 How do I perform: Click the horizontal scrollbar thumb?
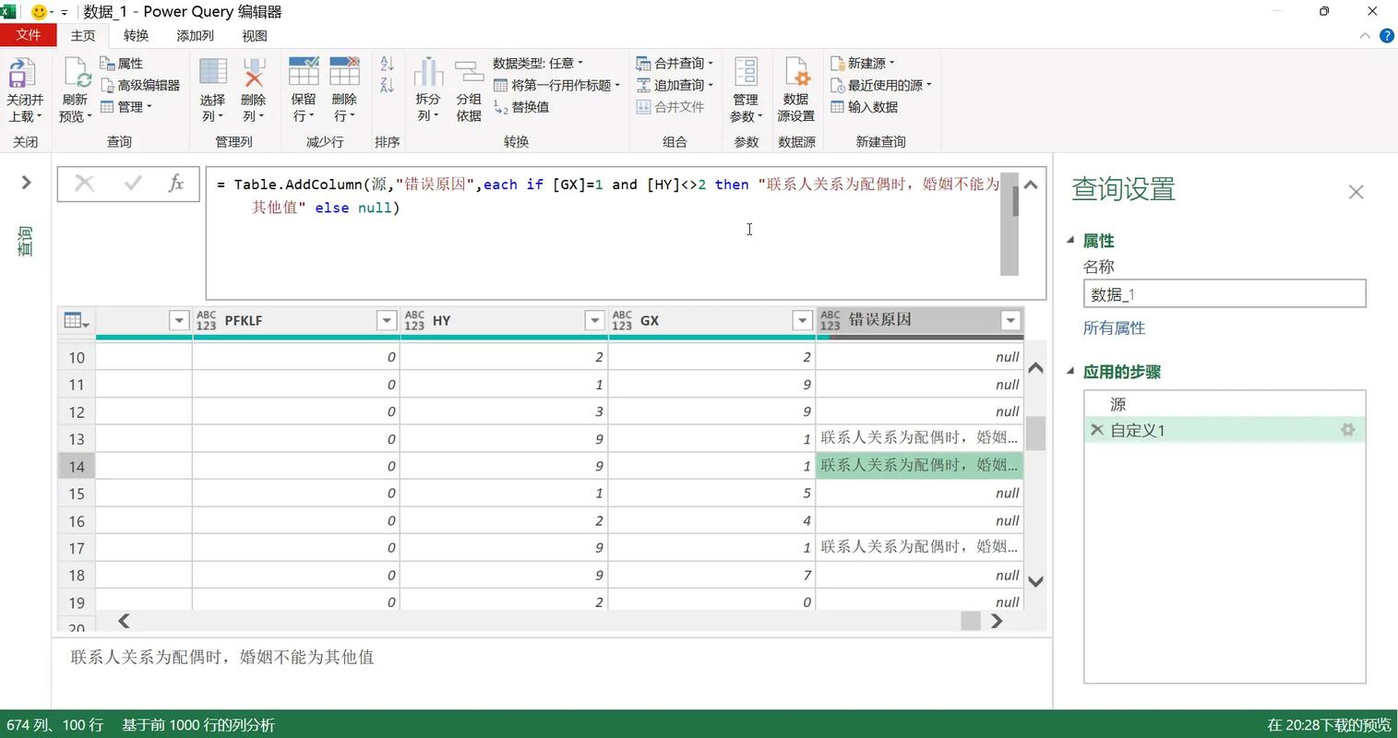[970, 621]
